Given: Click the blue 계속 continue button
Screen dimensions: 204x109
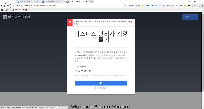Looking at the screenshot, I should (101, 83).
